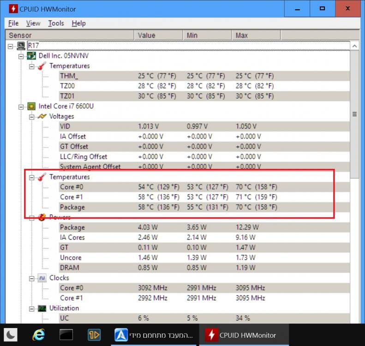Select Core #0 under Temperatures
365x346 pixels.
pyautogui.click(x=204, y=187)
